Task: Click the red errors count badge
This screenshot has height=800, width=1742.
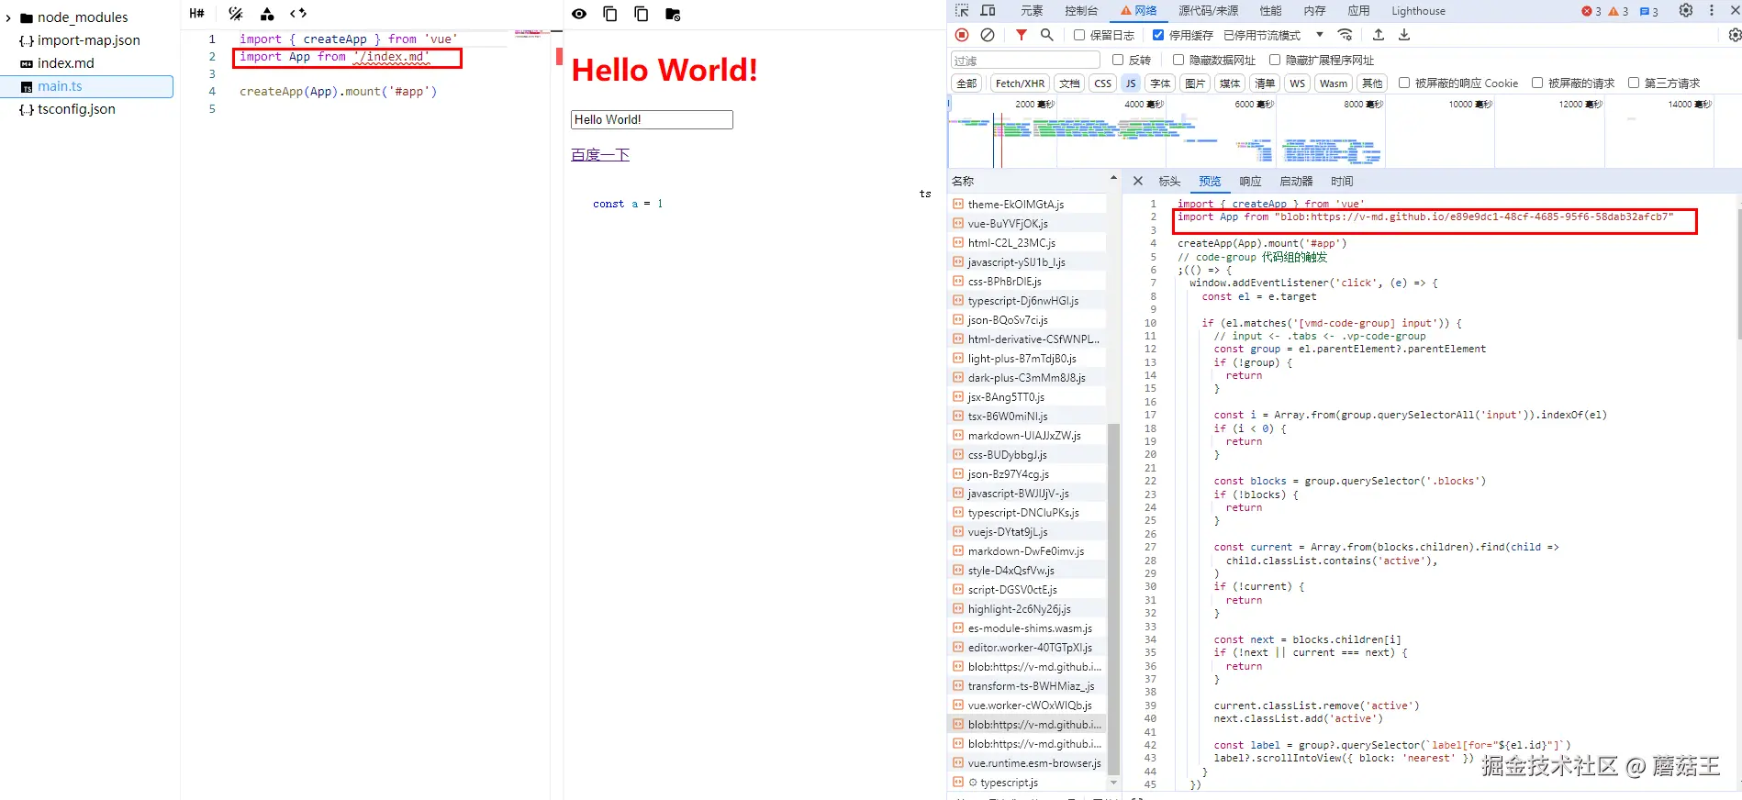Action: (x=1591, y=11)
